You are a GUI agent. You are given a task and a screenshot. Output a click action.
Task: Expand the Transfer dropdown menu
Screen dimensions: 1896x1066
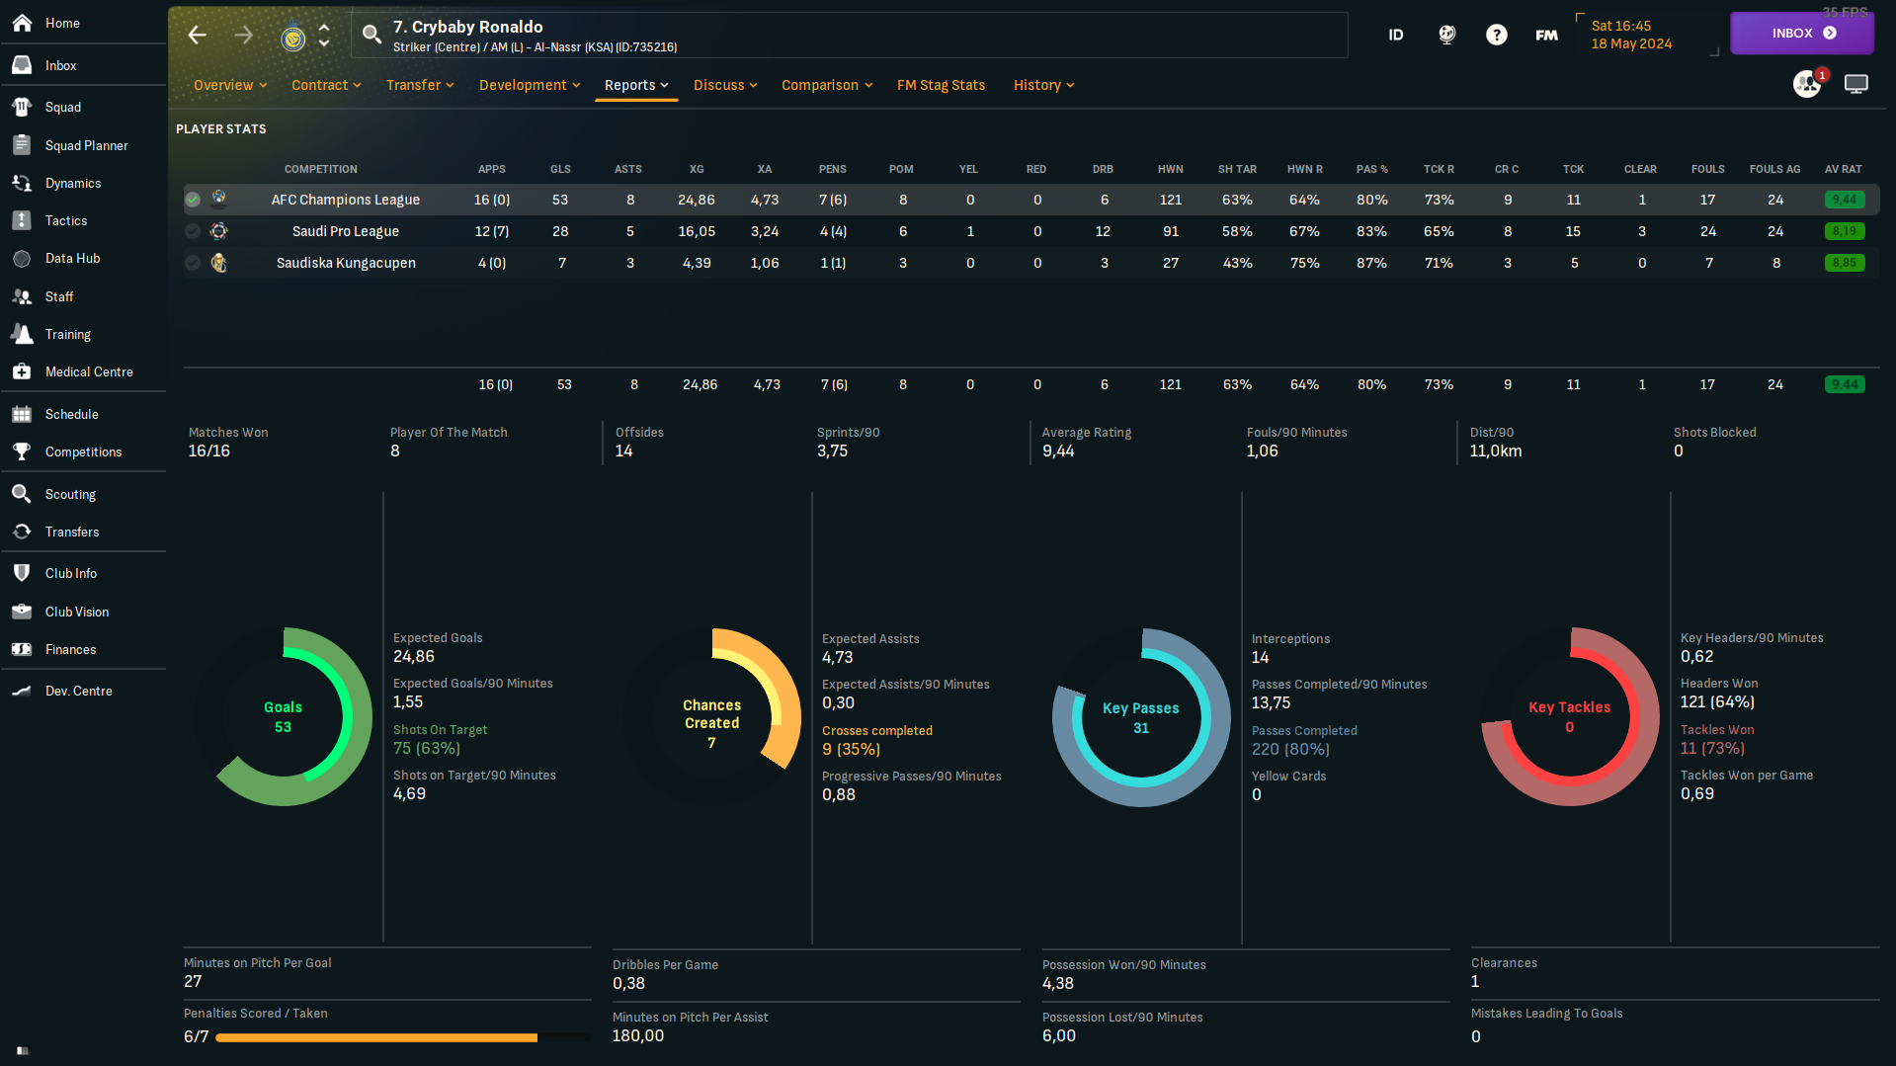420,85
